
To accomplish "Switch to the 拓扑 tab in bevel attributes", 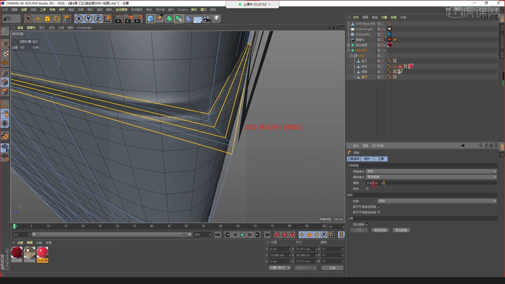I will [367, 159].
